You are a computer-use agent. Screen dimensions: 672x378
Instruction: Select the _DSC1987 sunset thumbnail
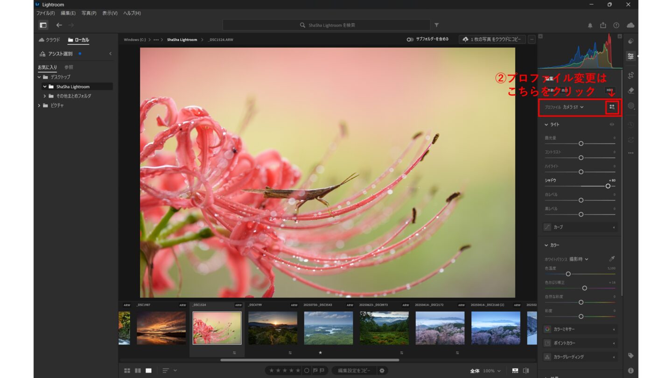pos(161,328)
